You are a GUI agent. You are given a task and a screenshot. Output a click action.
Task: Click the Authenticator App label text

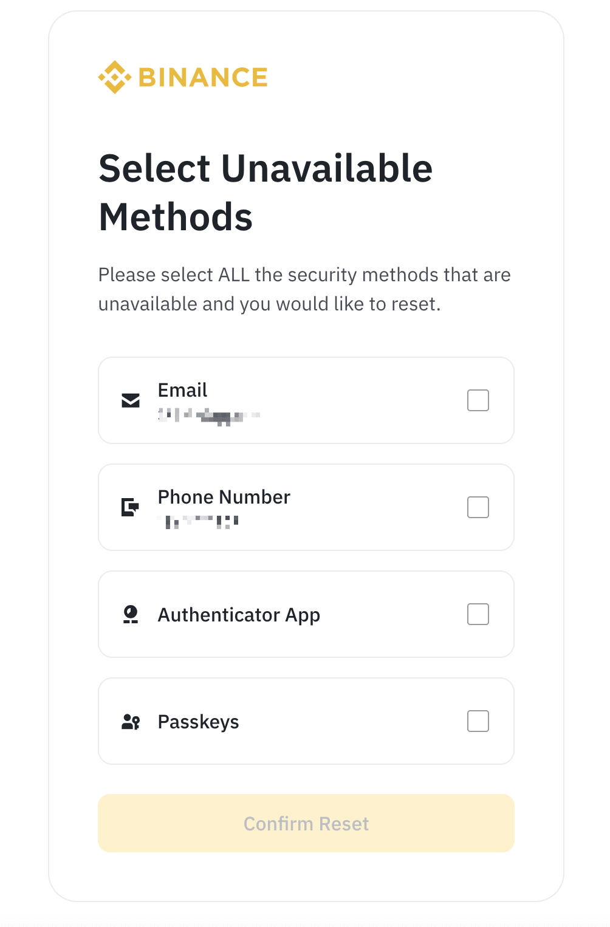[x=239, y=615]
